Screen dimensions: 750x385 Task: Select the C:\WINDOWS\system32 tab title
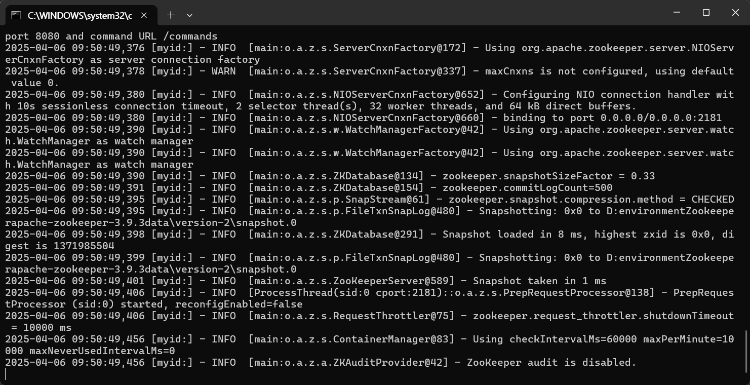coord(79,15)
